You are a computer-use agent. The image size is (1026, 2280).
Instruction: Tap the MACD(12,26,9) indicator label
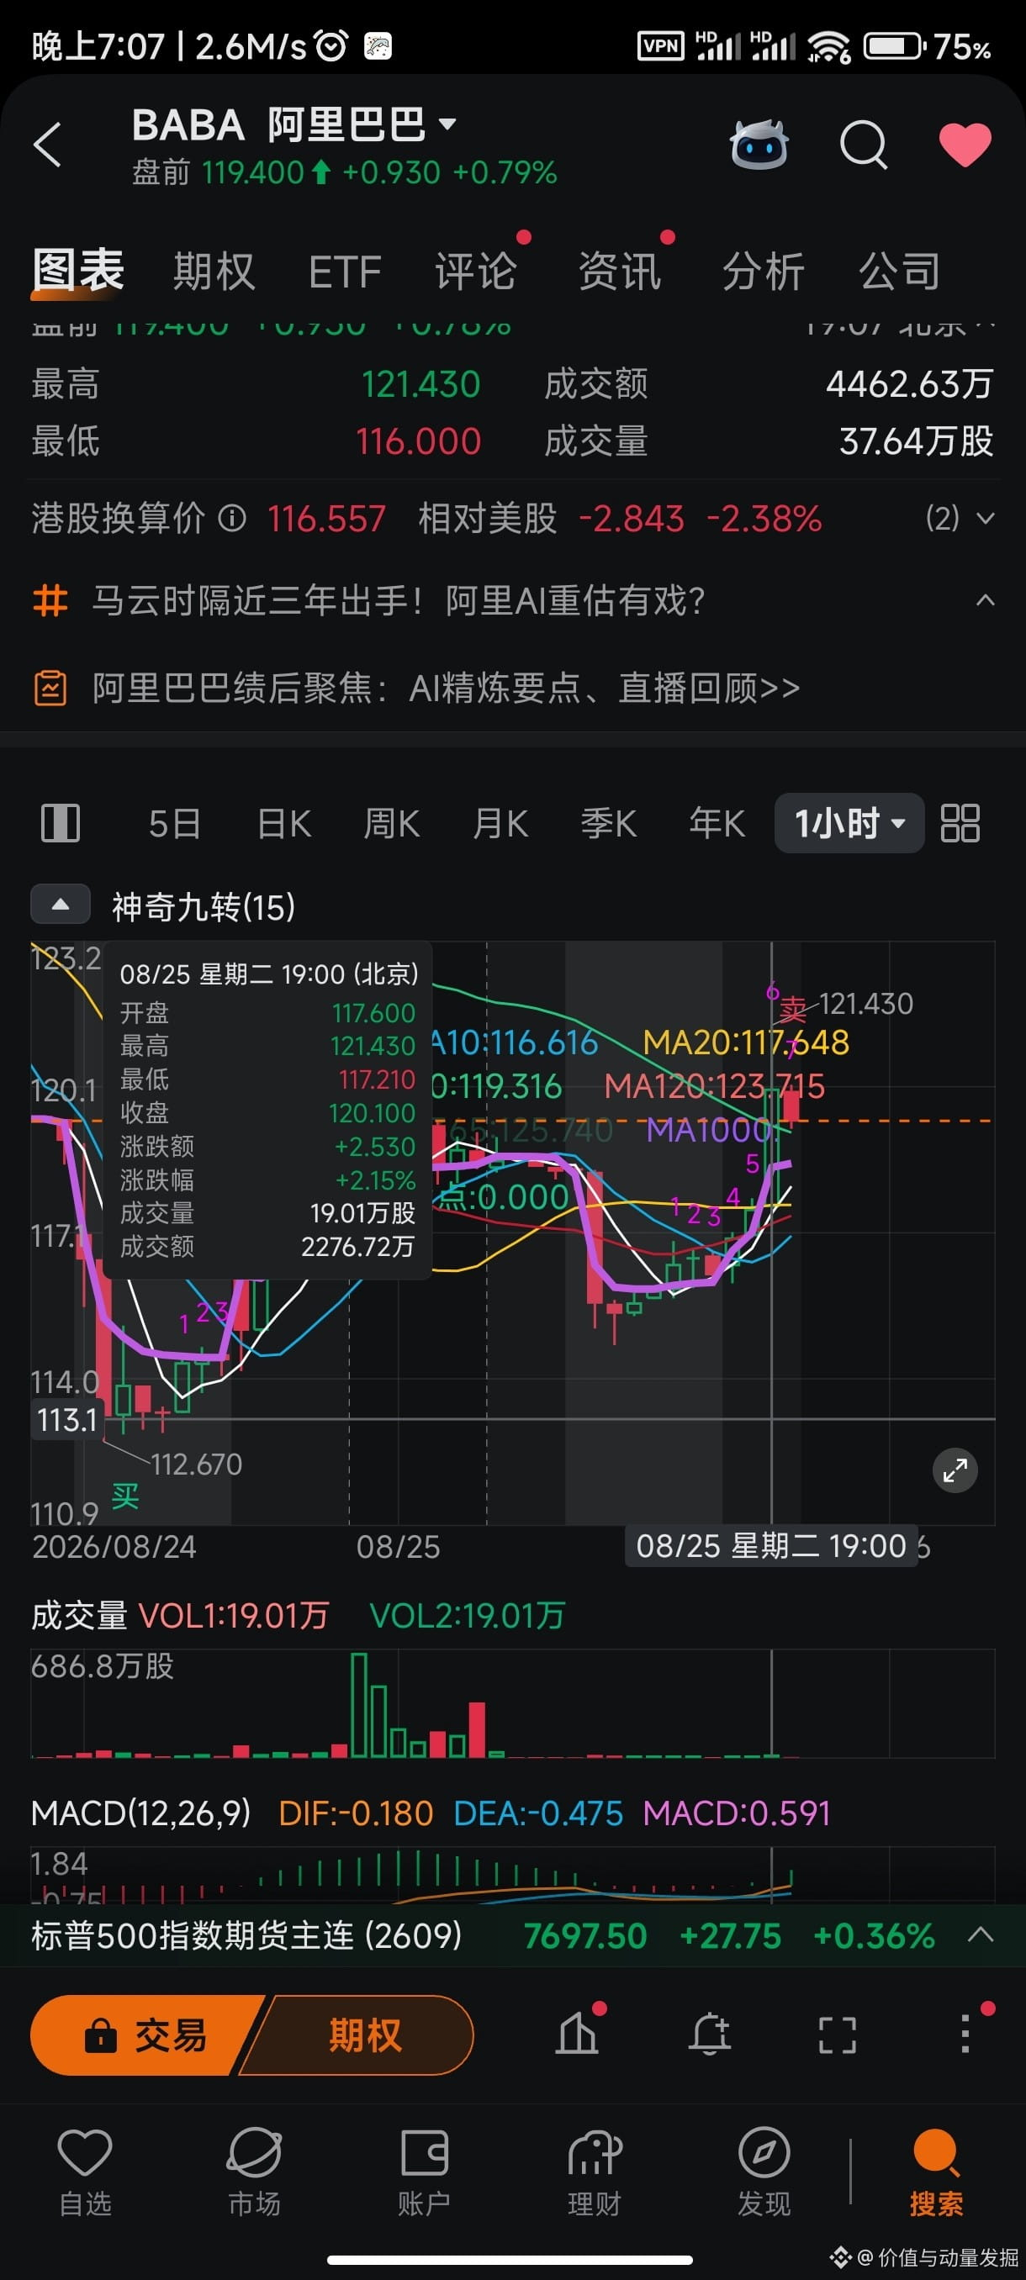point(141,1813)
